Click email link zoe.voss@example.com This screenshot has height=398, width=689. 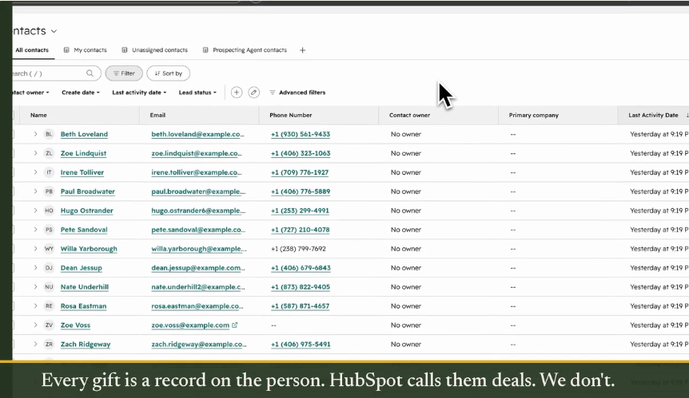tap(190, 325)
